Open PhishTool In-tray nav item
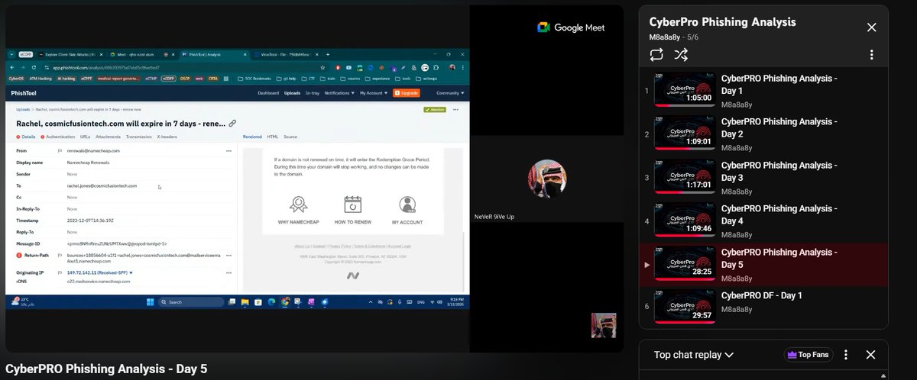This screenshot has width=917, height=380. [x=313, y=92]
